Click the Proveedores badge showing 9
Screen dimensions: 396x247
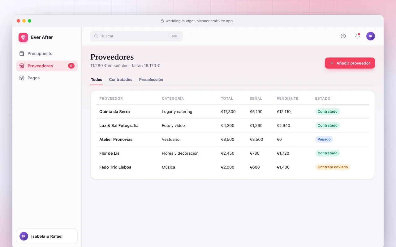click(x=71, y=66)
